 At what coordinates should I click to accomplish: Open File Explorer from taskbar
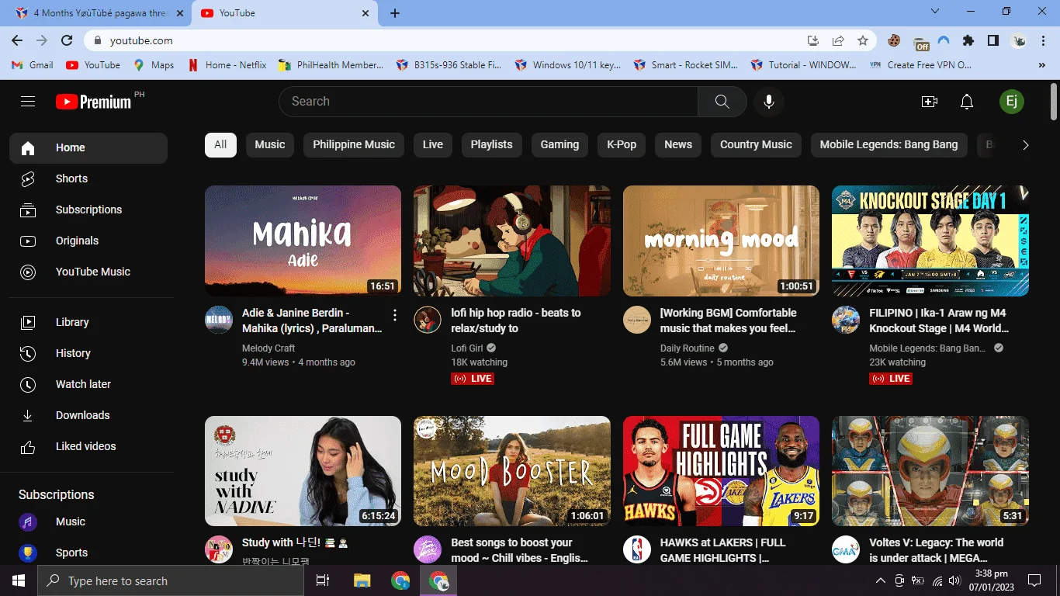(362, 580)
